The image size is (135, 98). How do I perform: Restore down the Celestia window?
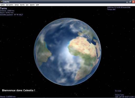coord(130,2)
